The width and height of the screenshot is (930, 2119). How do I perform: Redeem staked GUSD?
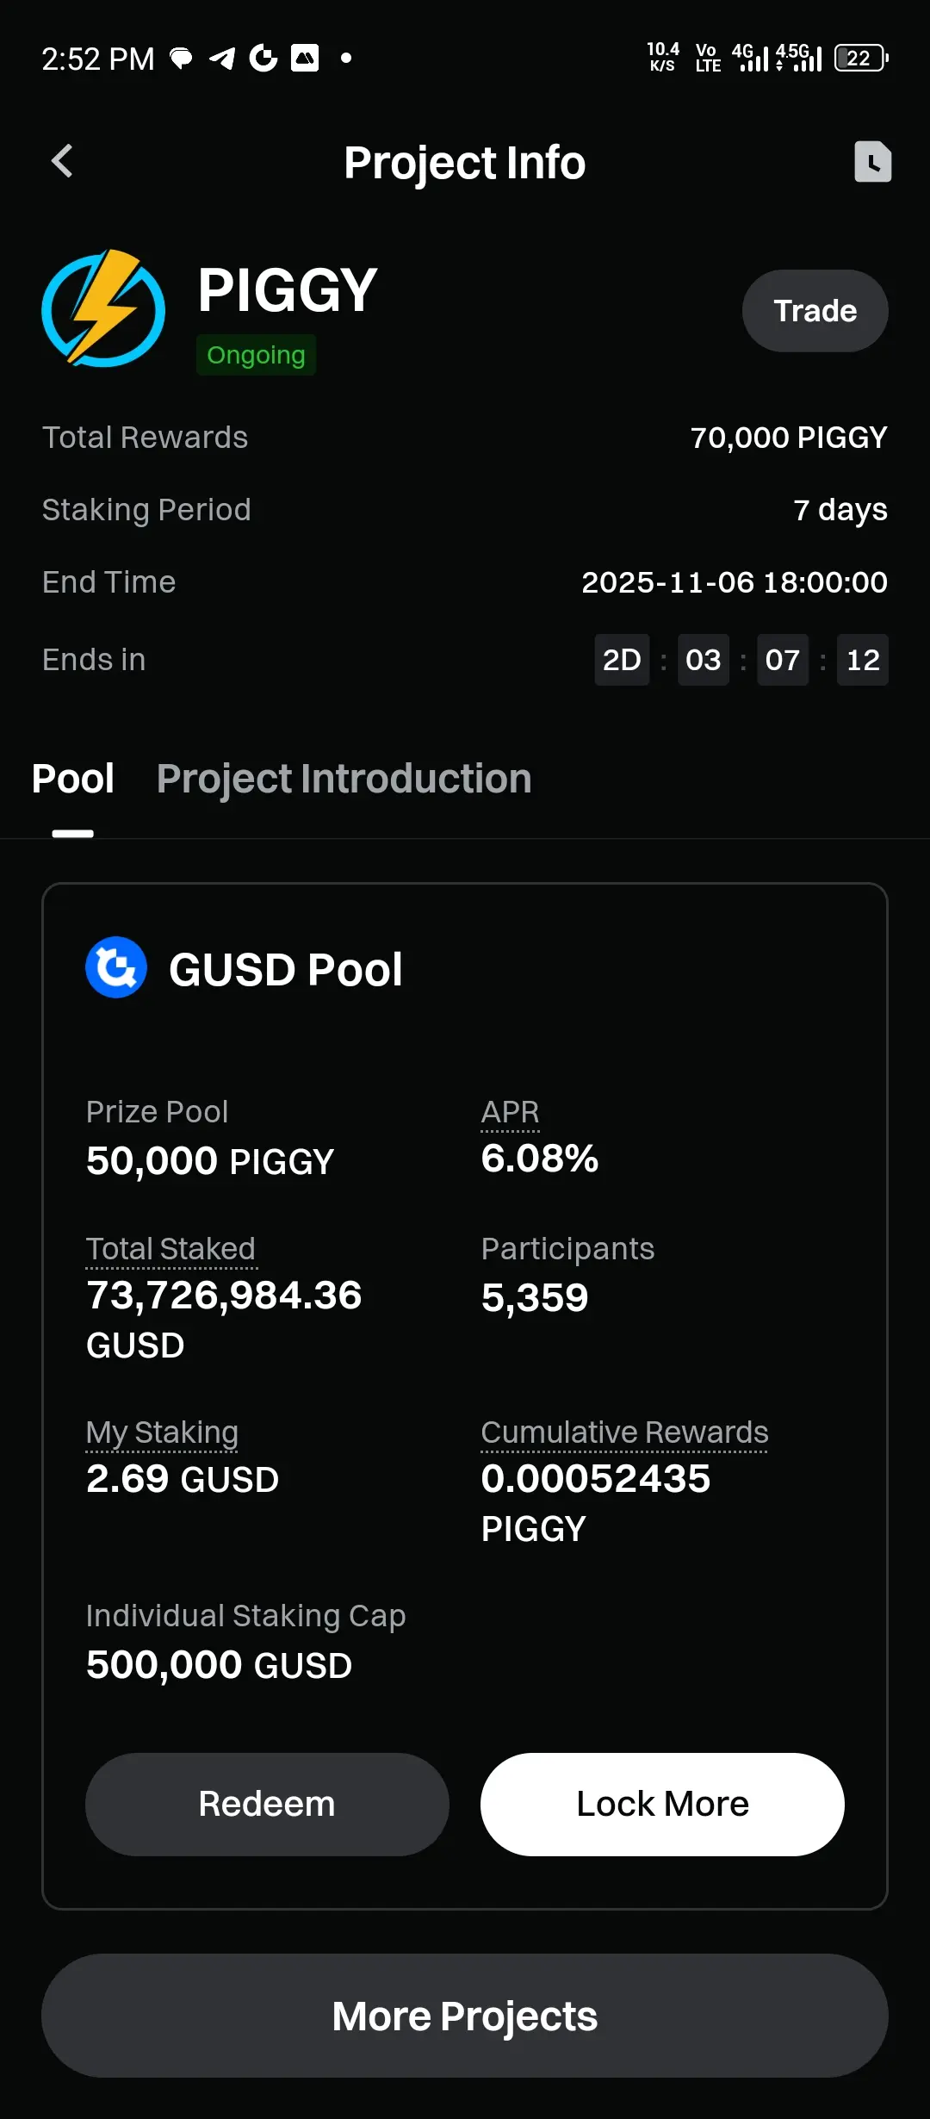(267, 1805)
